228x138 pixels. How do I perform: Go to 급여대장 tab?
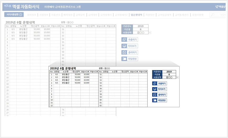[x=93, y=15]
